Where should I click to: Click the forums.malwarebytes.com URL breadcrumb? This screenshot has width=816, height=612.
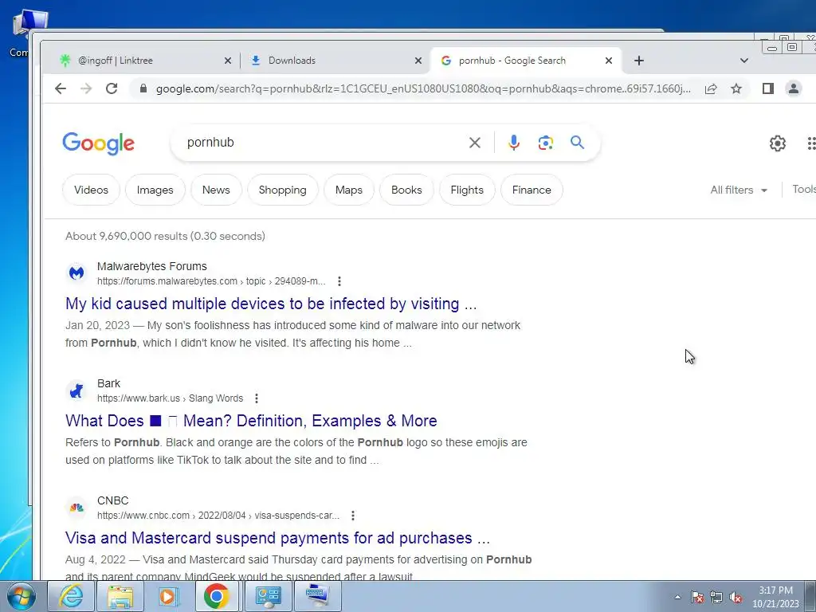pyautogui.click(x=211, y=281)
